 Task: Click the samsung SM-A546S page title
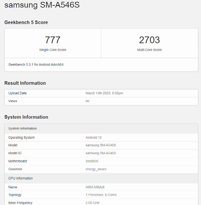(42, 5)
